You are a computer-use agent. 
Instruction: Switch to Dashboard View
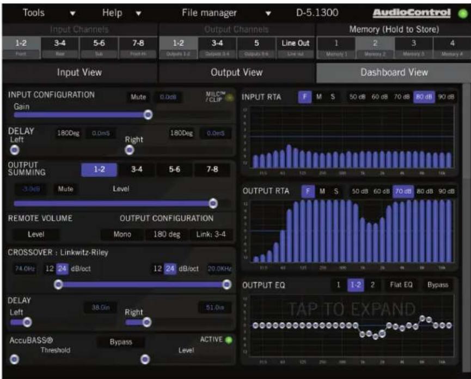(394, 73)
